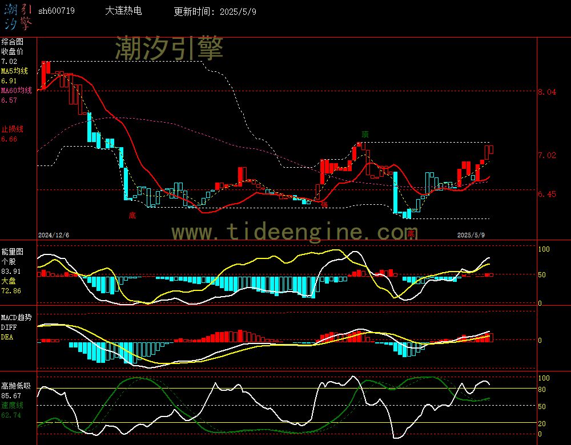Click the 高抛低吸 value 85.67
Viewport: 571px width, 445px height.
[11, 396]
